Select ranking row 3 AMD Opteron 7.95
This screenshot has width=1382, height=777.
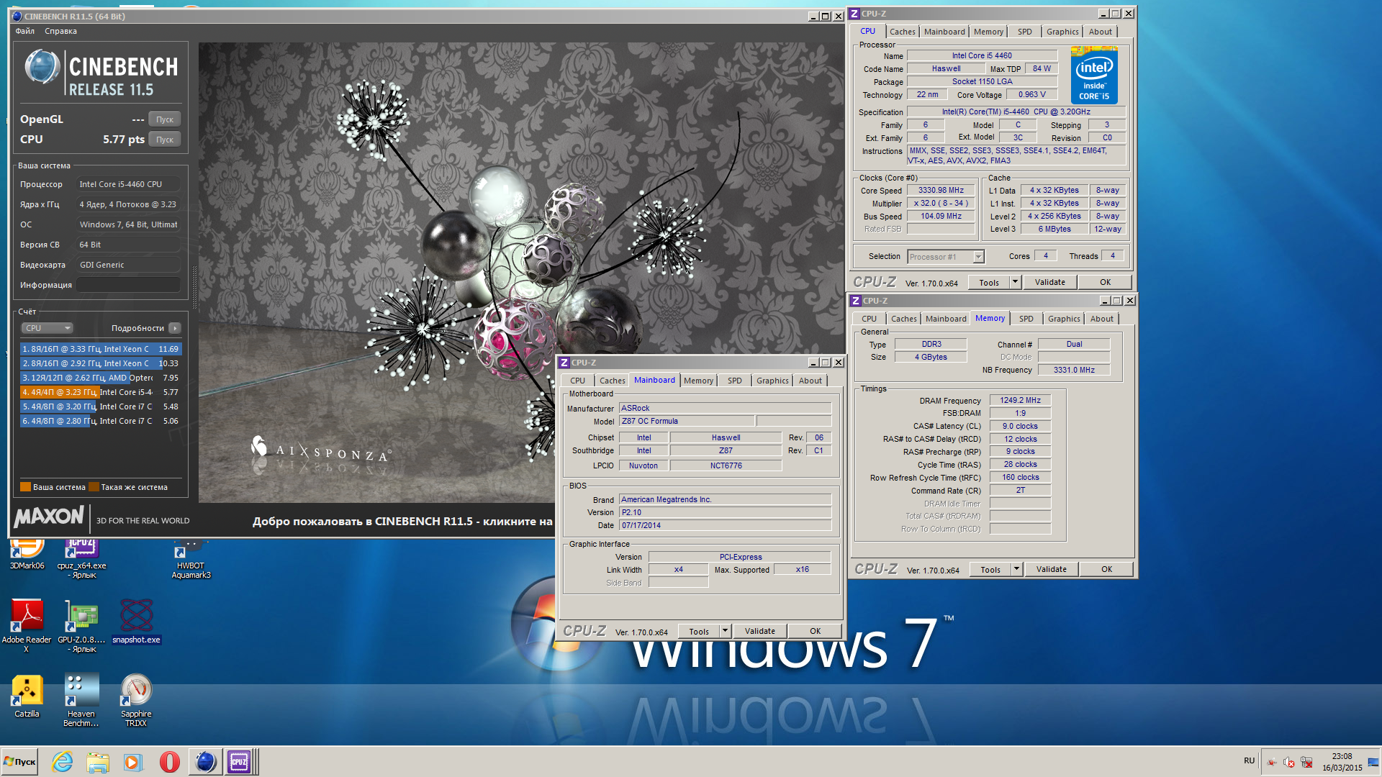(101, 378)
